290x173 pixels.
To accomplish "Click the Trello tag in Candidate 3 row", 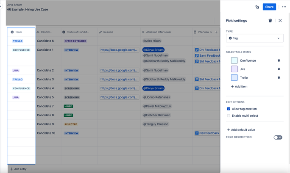I will [18, 80].
